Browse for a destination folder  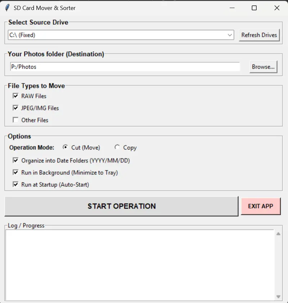[x=263, y=67]
